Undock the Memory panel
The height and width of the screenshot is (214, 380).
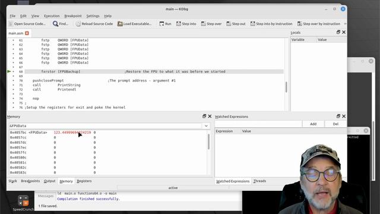point(204,117)
